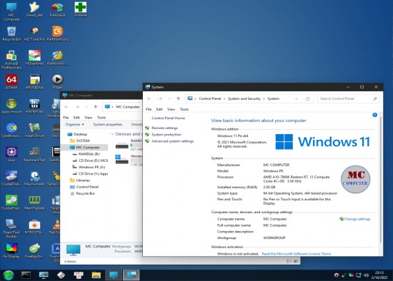This screenshot has height=281, width=393.
Task: Open View menu in System window
Action: pyautogui.click(x=171, y=109)
